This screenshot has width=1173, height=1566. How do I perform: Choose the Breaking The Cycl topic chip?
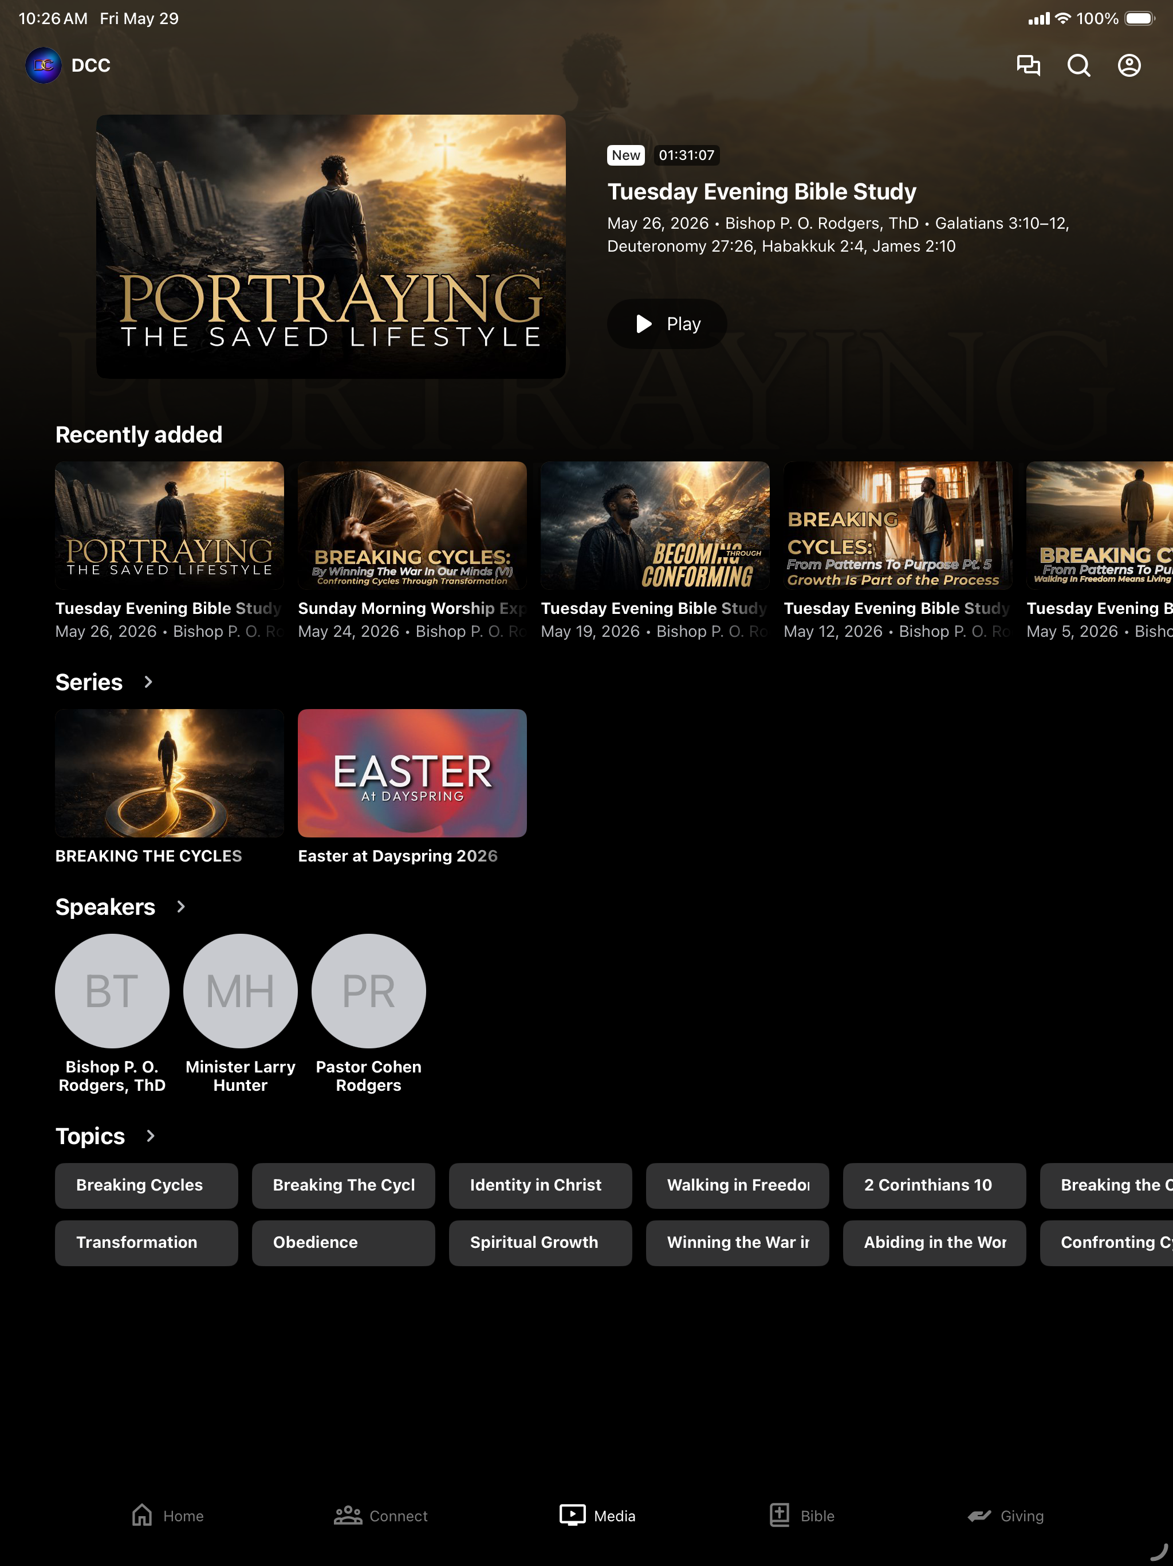coord(343,1185)
